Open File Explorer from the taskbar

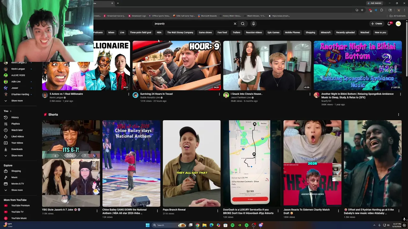(x=204, y=225)
